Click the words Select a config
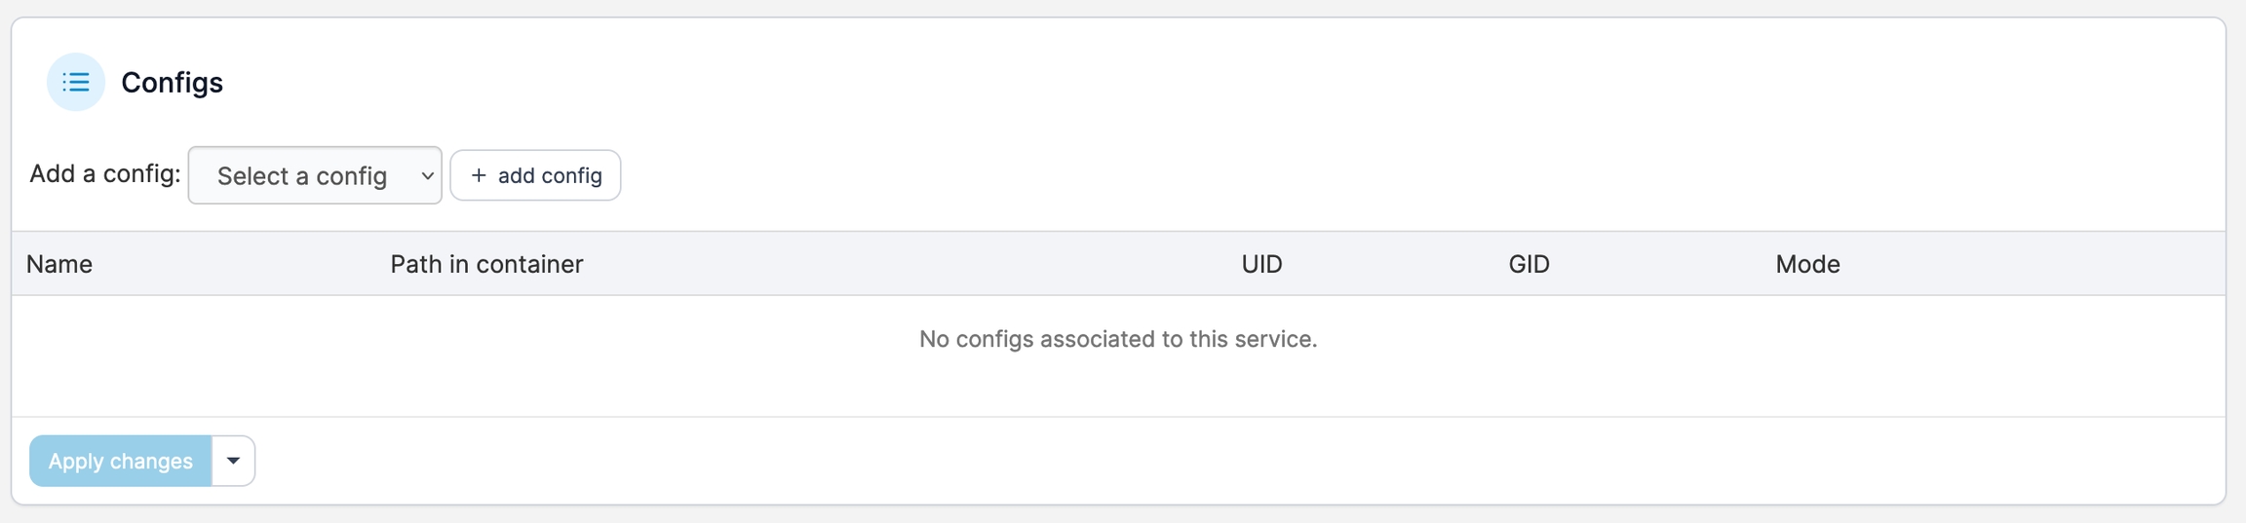This screenshot has width=2246, height=523. tap(302, 176)
